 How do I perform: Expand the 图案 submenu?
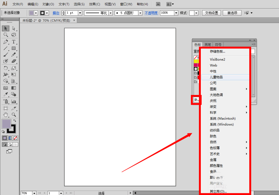225,89
